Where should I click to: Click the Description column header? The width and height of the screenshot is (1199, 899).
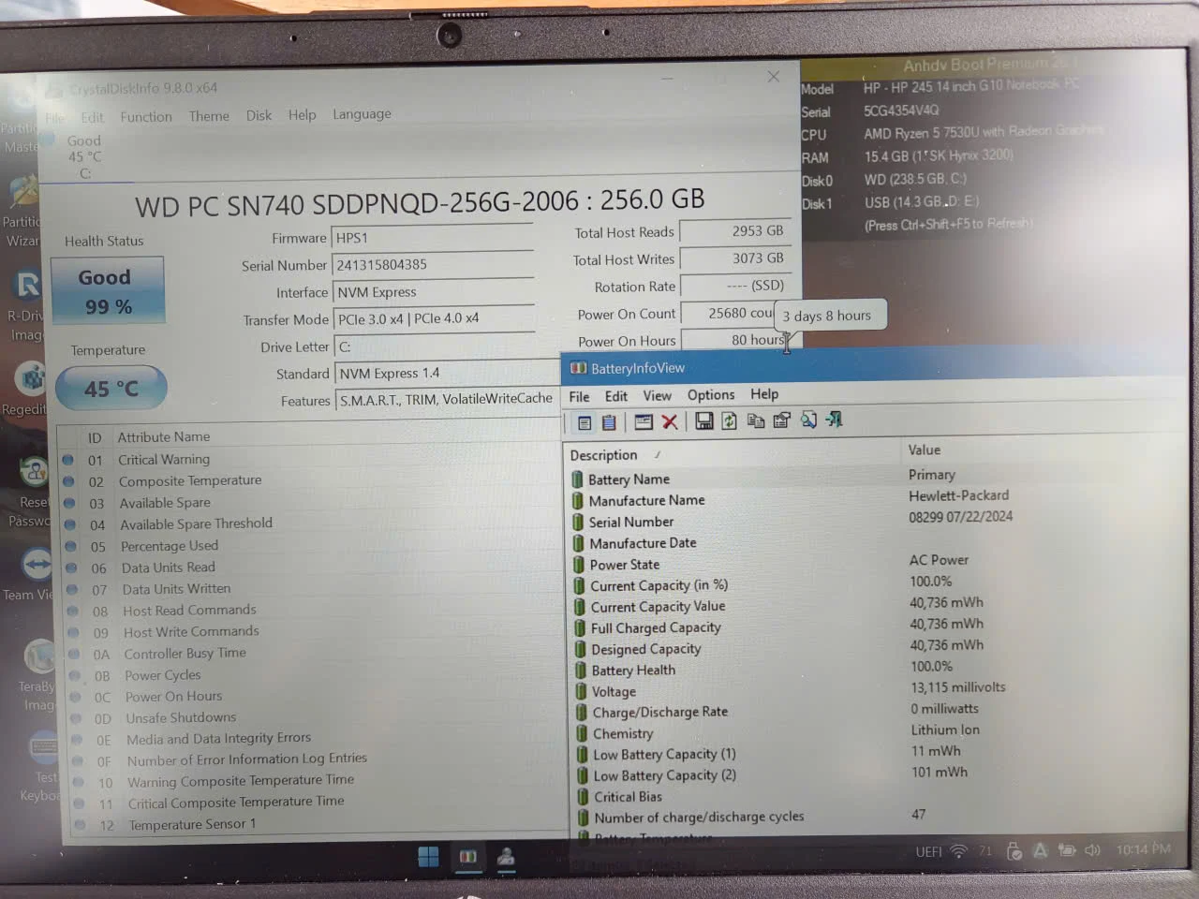[603, 455]
